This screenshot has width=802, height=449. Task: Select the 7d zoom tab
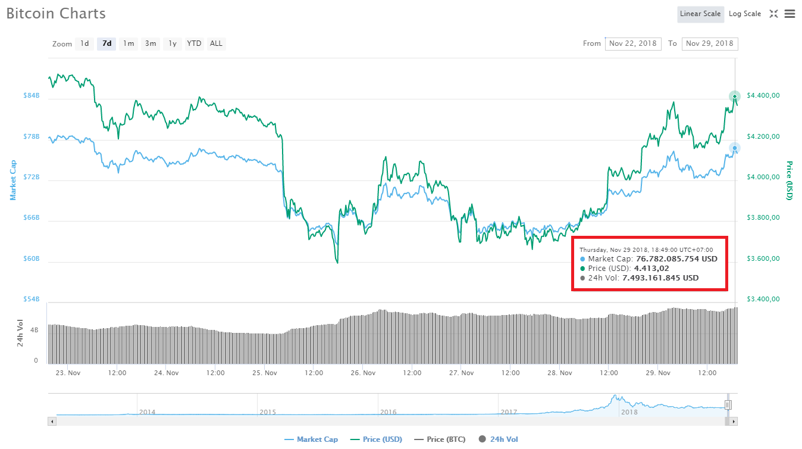(106, 43)
